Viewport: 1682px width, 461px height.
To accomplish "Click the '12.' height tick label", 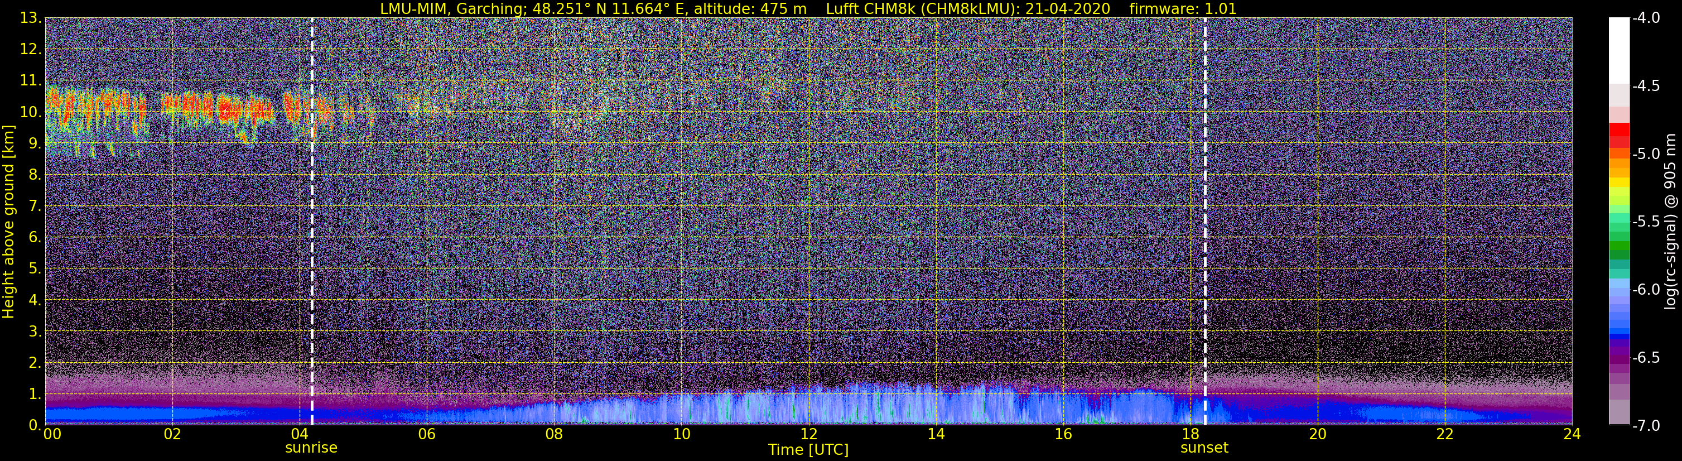I will click(x=31, y=50).
